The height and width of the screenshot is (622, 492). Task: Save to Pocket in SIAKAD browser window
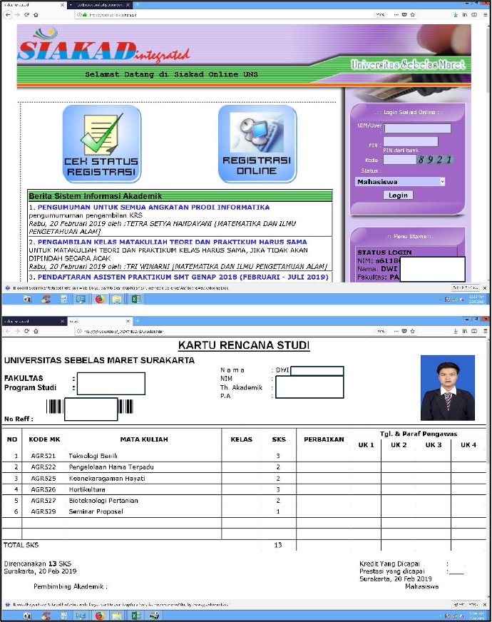coord(404,15)
